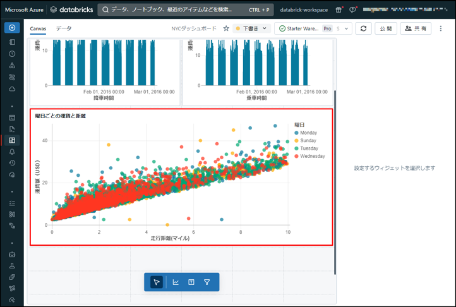Add a visualization with the chart icon
This screenshot has width=456, height=307.
click(176, 282)
